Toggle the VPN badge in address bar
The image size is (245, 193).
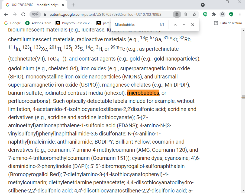coord(35,14)
